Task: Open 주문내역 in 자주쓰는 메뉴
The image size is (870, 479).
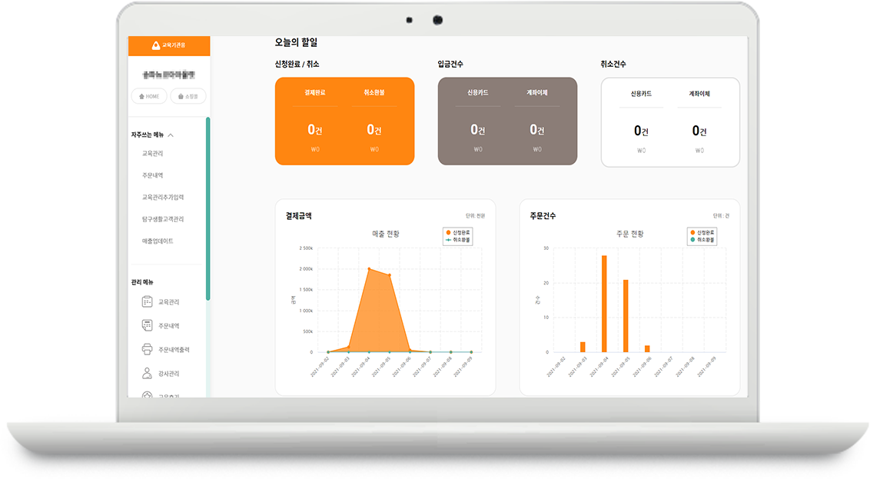Action: (x=152, y=175)
